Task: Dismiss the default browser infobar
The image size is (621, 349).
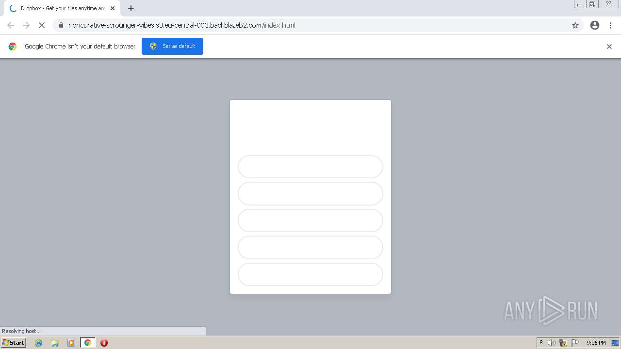Action: point(609,47)
